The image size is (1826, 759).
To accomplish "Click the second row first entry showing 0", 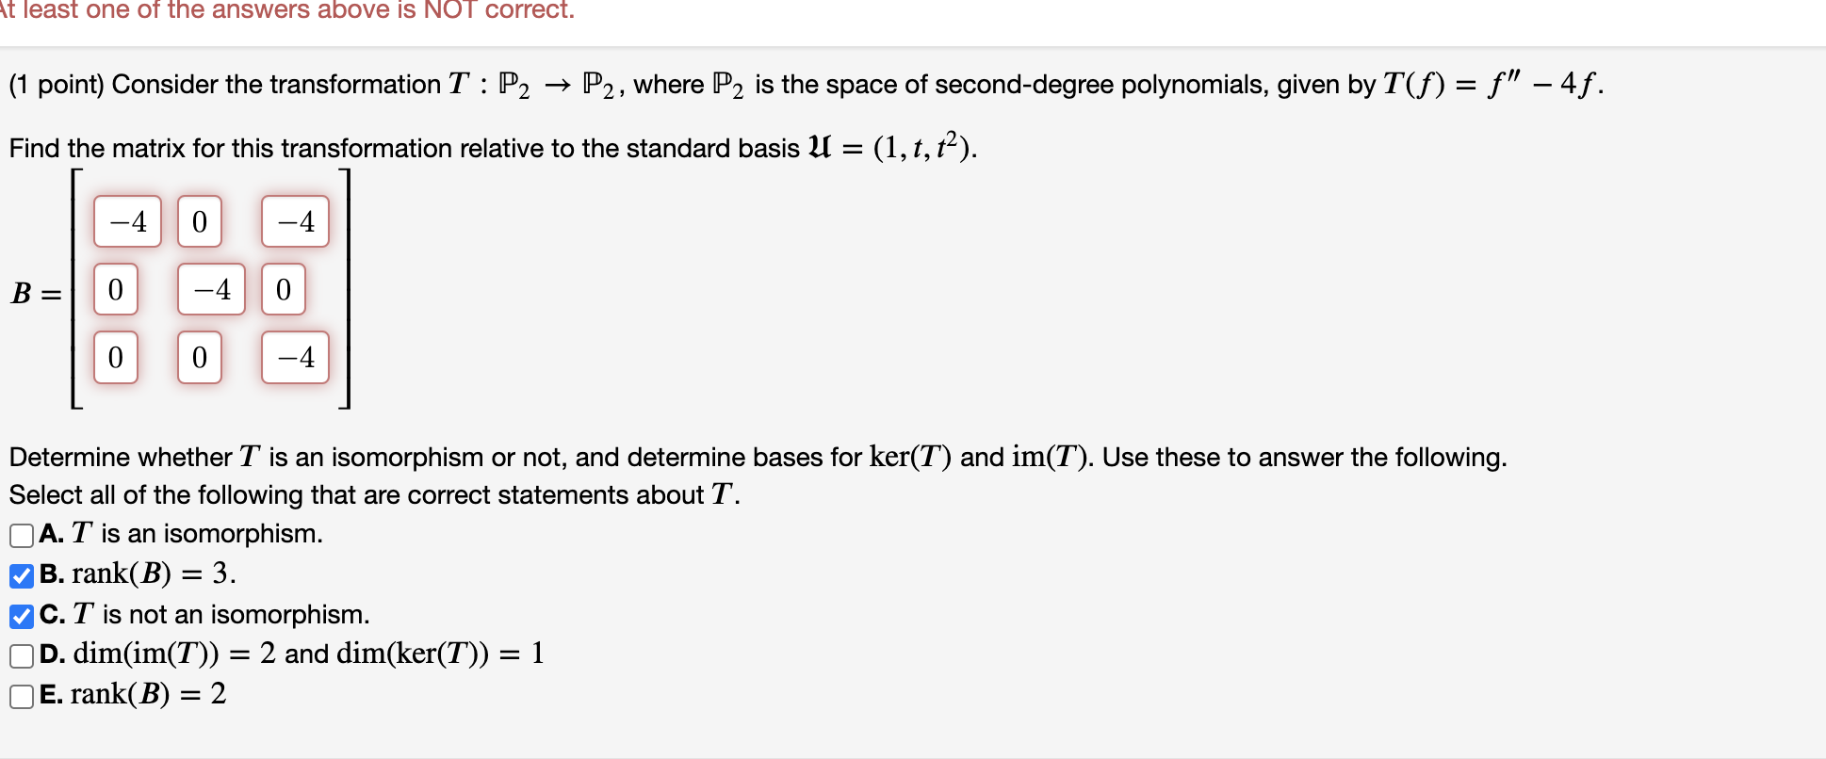I will (x=115, y=289).
